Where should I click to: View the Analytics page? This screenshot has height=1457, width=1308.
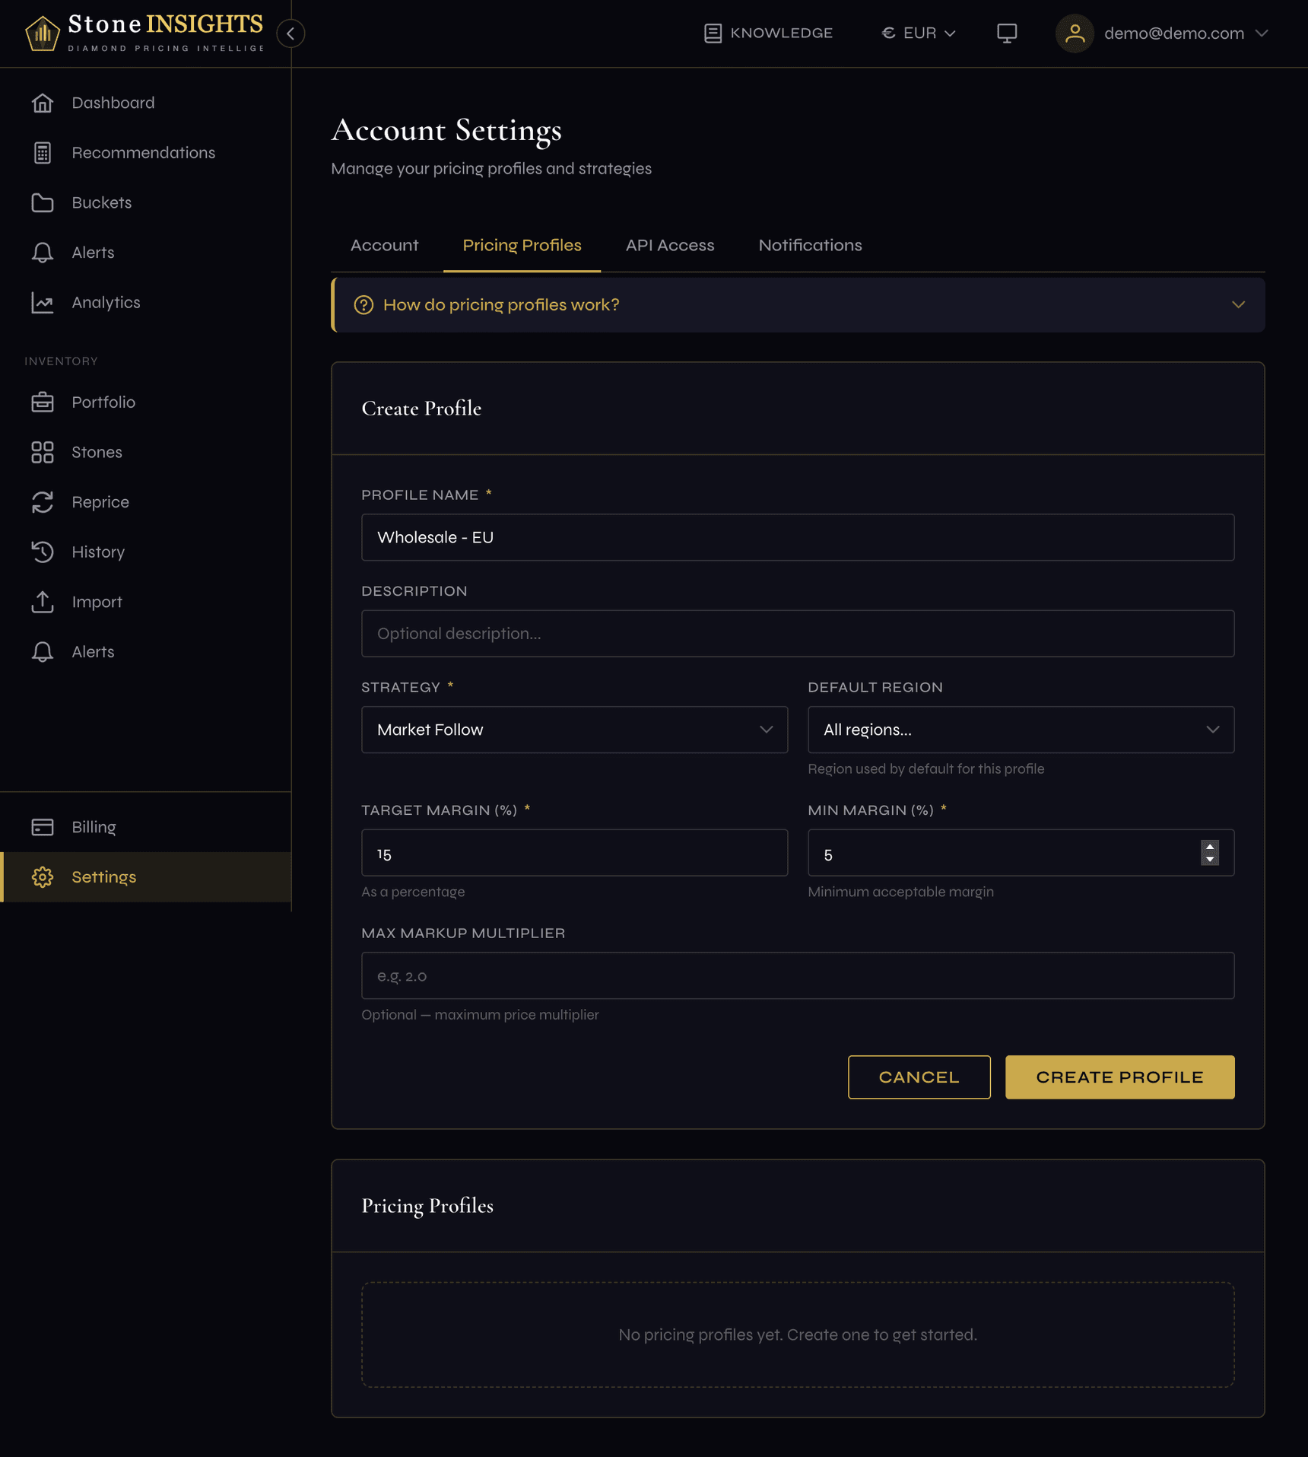(x=106, y=302)
